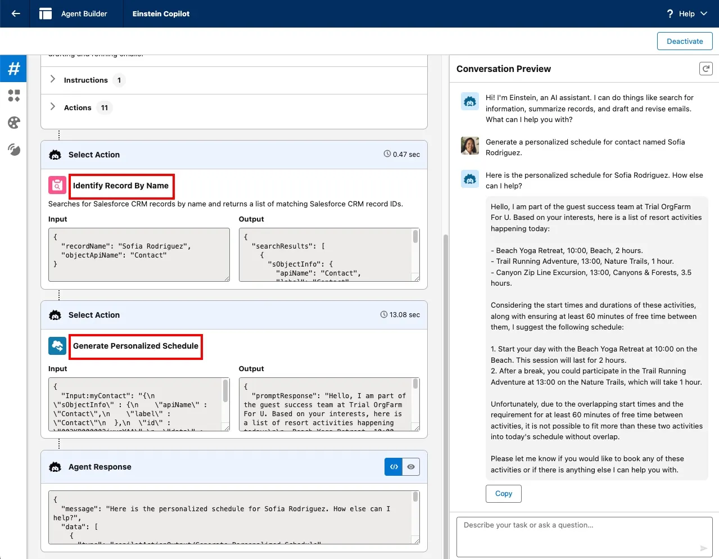
Task: Refresh the Conversation Preview
Action: click(x=706, y=69)
